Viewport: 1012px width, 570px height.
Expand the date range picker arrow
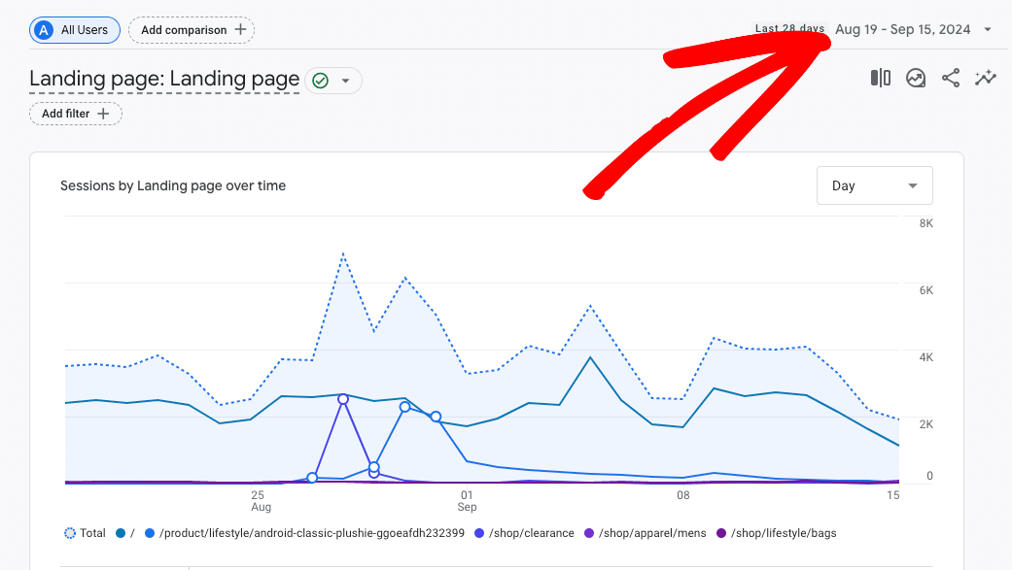click(988, 29)
